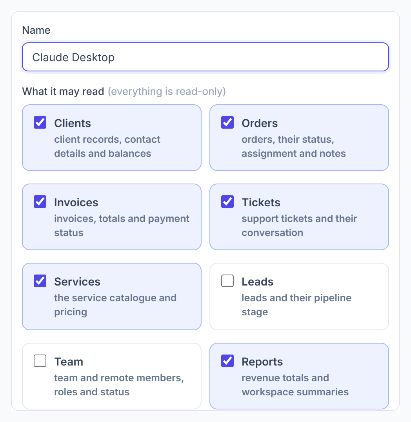
Task: Click the Name input containing Claude Desktop
Action: coord(205,57)
